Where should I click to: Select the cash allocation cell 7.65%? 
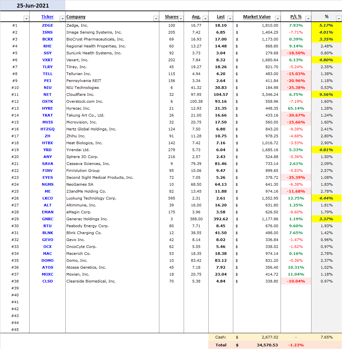[327, 337]
